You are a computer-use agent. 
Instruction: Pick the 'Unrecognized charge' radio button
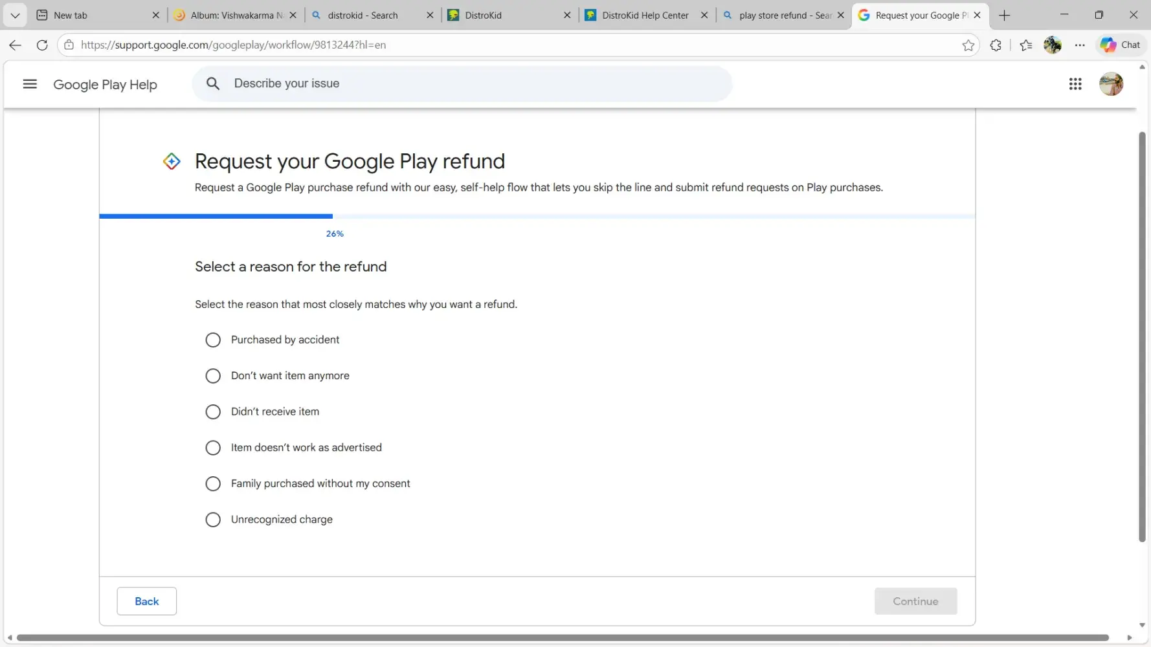tap(213, 520)
